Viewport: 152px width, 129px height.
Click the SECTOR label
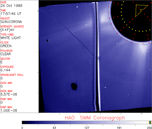coord(5,59)
